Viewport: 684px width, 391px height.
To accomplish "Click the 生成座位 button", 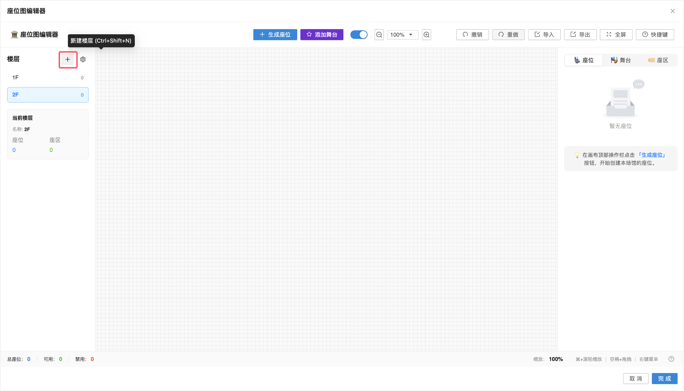I will 275,35.
